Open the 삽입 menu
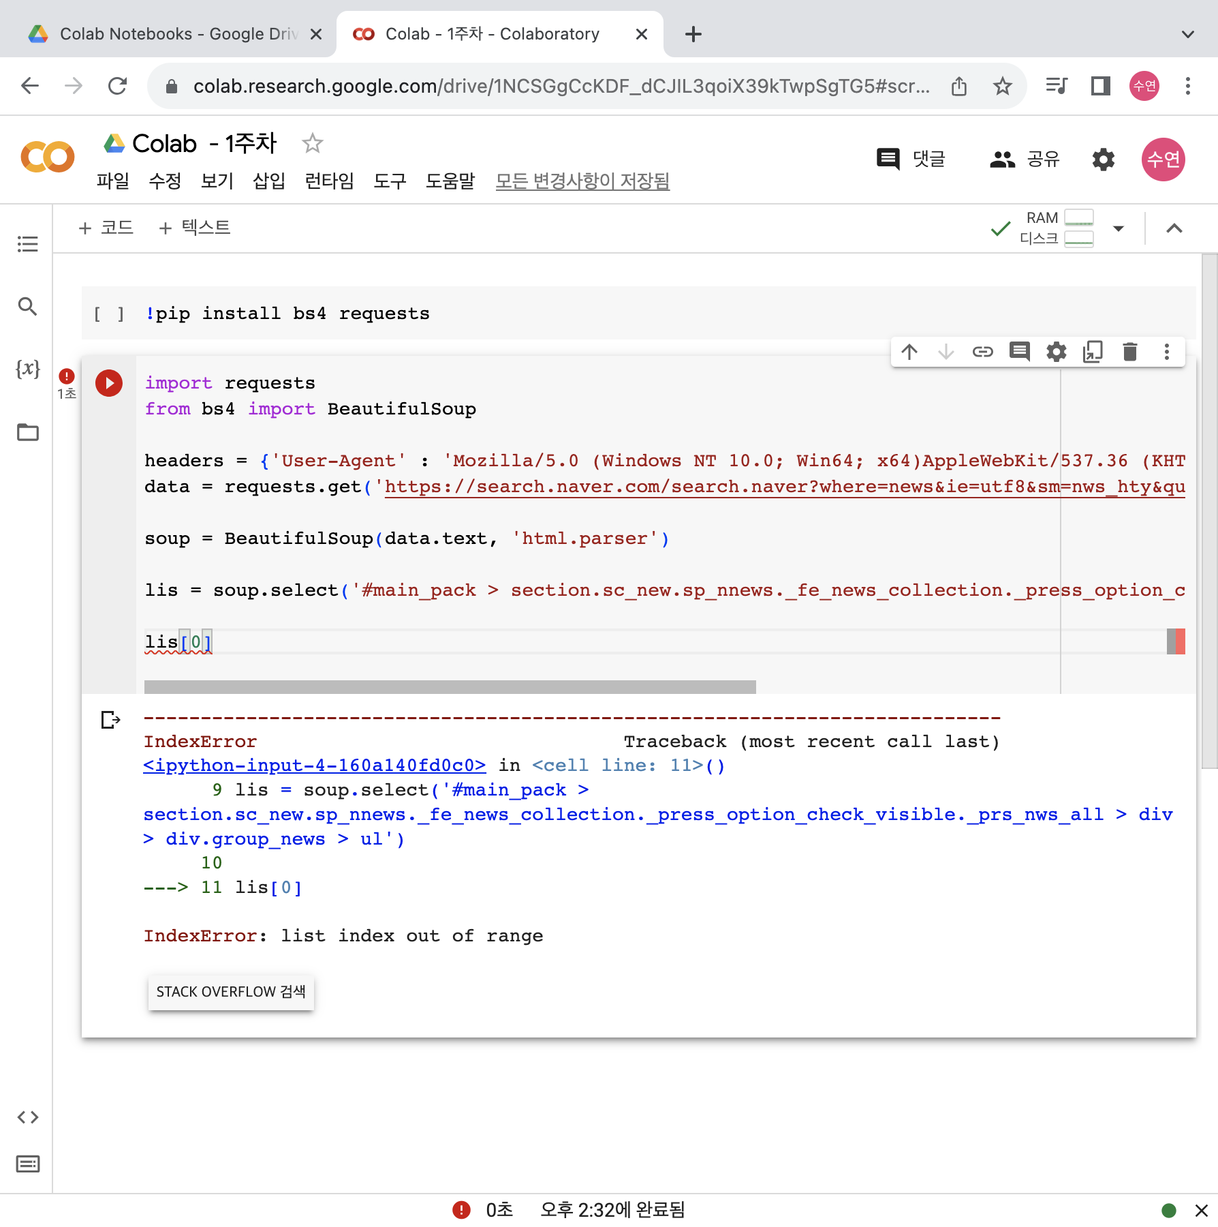Image resolution: width=1218 pixels, height=1227 pixels. (269, 181)
